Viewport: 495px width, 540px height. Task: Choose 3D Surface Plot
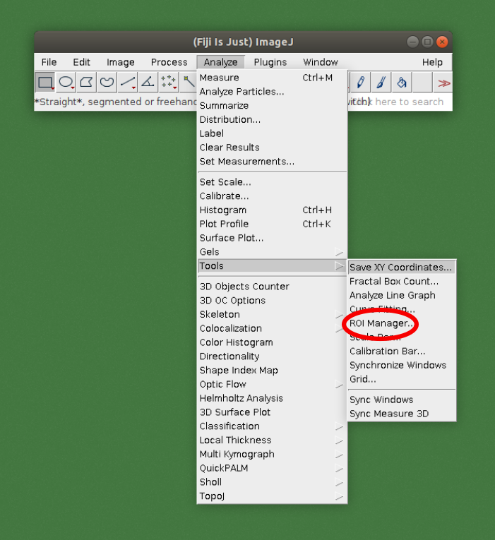click(272, 412)
